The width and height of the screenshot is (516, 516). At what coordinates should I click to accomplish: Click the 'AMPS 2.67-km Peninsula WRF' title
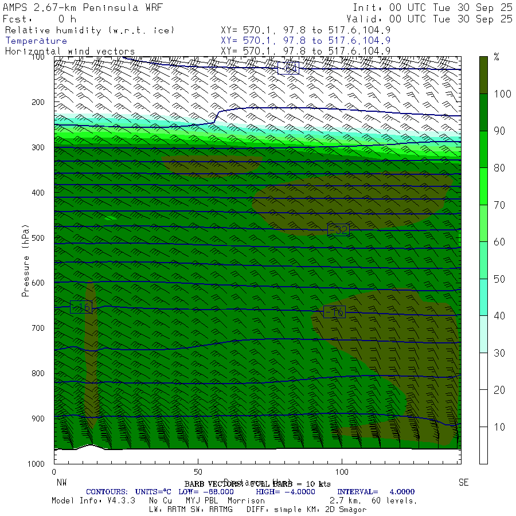tap(83, 7)
